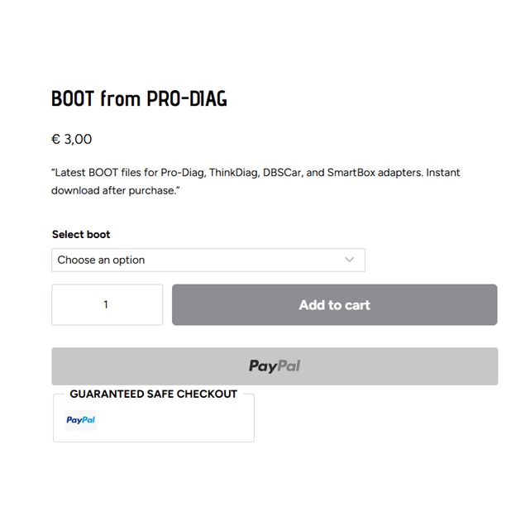Click the dropdown chevron arrow icon
The width and height of the screenshot is (516, 516).
pos(350,260)
